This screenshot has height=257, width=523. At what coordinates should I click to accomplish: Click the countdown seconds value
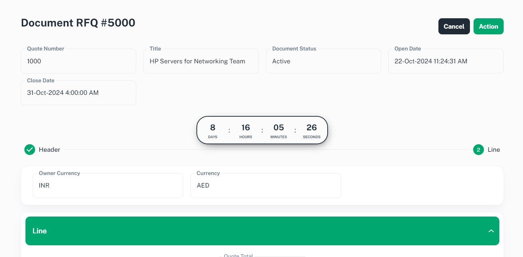[x=312, y=127]
